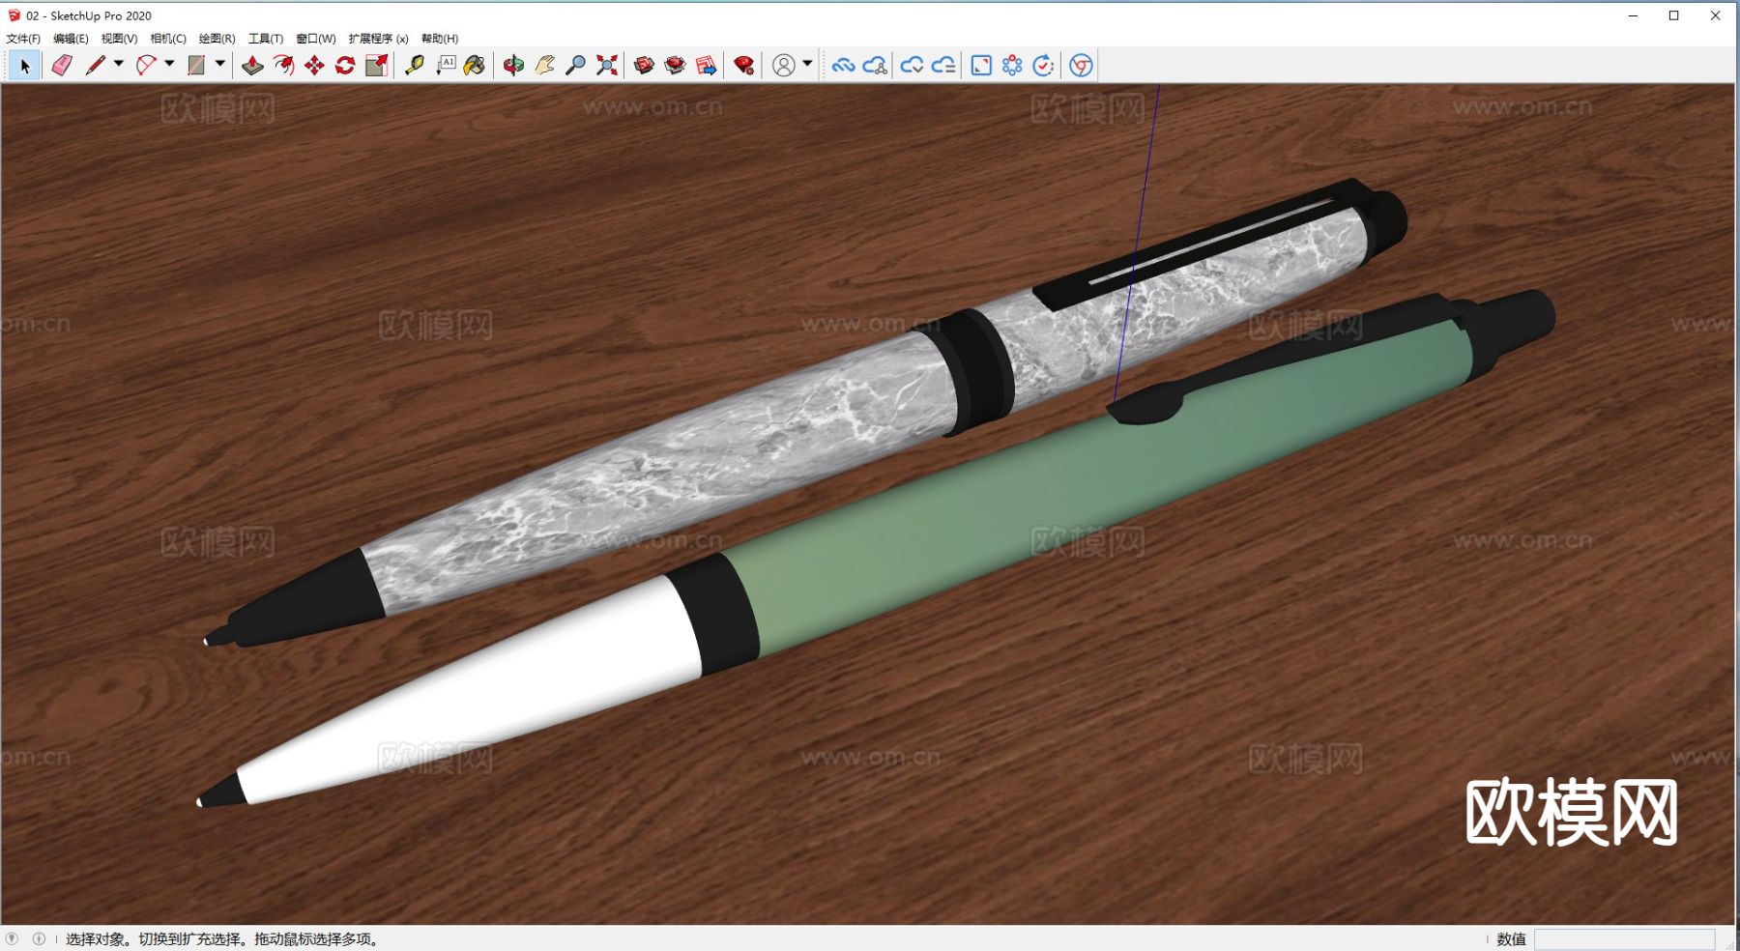
Task: Open the 帮助(H) menu
Action: 440,39
